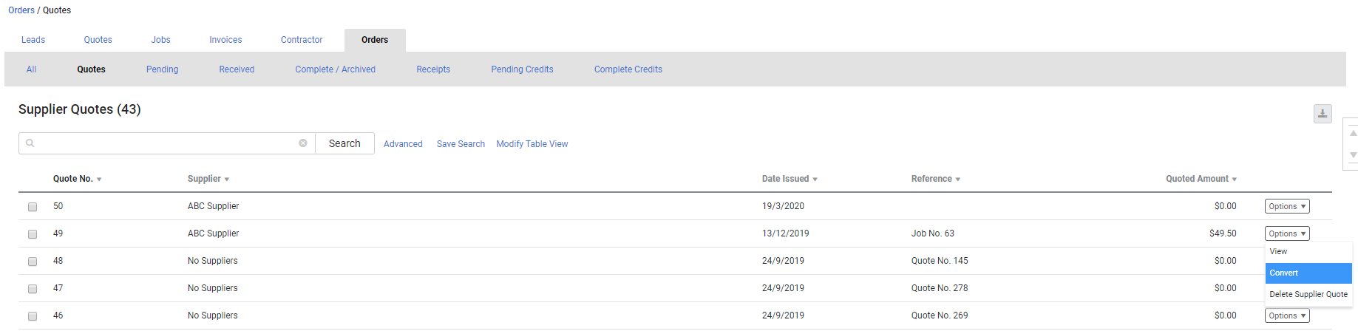The height and width of the screenshot is (331, 1358).
Task: Sort by Date Issued column
Action: point(790,179)
